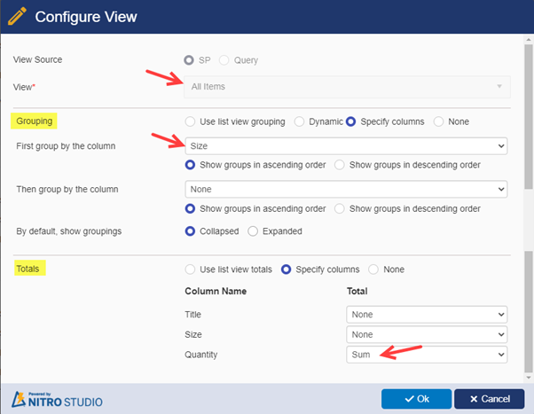The image size is (534, 414).
Task: Click the By default, show groupings label
Action: (x=69, y=231)
